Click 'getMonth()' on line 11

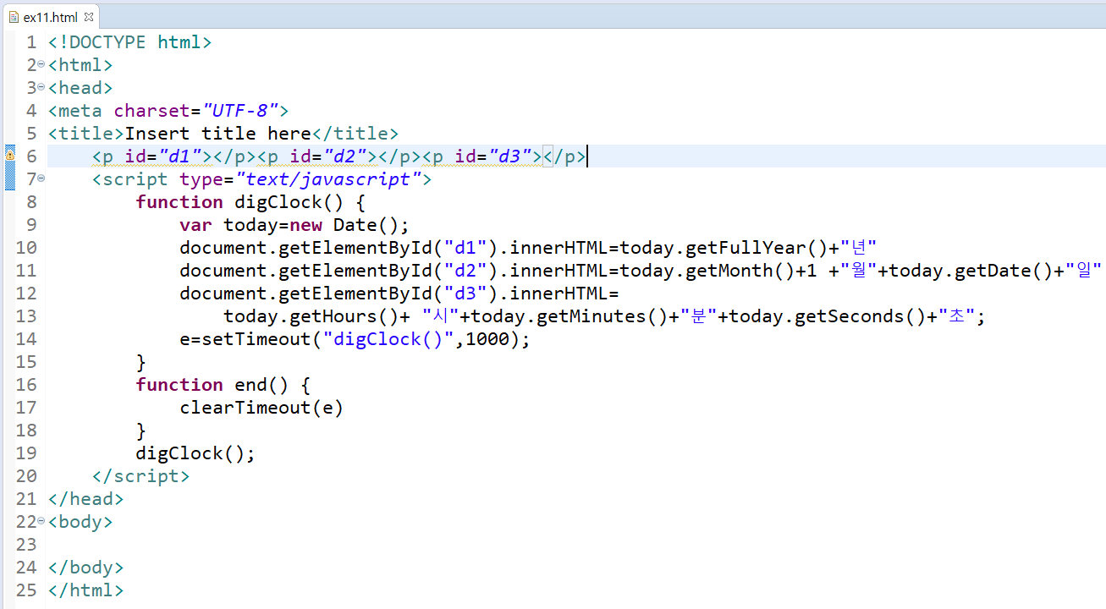pyautogui.click(x=740, y=270)
